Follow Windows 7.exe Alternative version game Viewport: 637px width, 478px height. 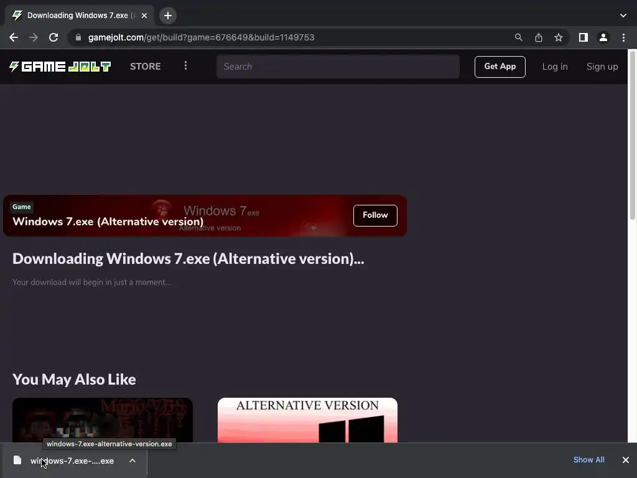pyautogui.click(x=375, y=215)
